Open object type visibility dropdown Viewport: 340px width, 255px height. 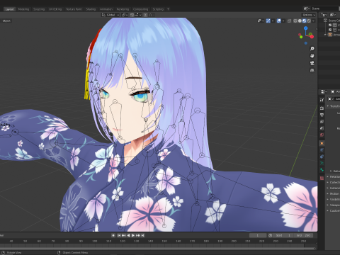click(261, 21)
